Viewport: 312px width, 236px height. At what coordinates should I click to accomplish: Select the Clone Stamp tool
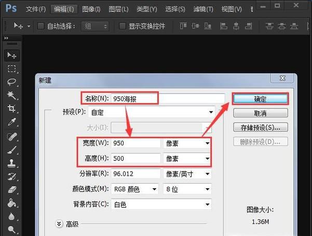click(12, 163)
